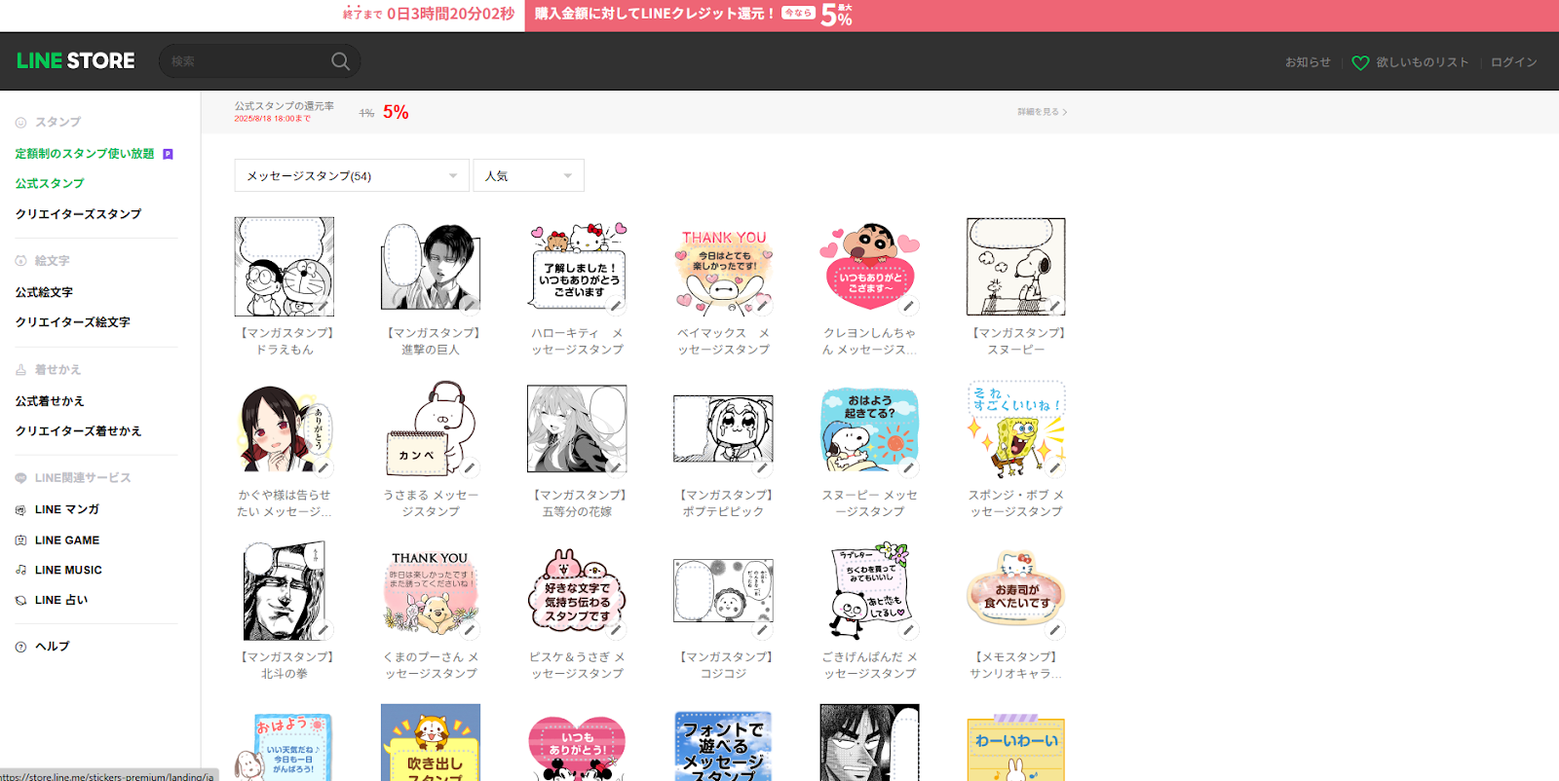Viewport: 1559px width, 781px height.
Task: Click the LINE GAME sidebar icon
Action: coord(20,540)
